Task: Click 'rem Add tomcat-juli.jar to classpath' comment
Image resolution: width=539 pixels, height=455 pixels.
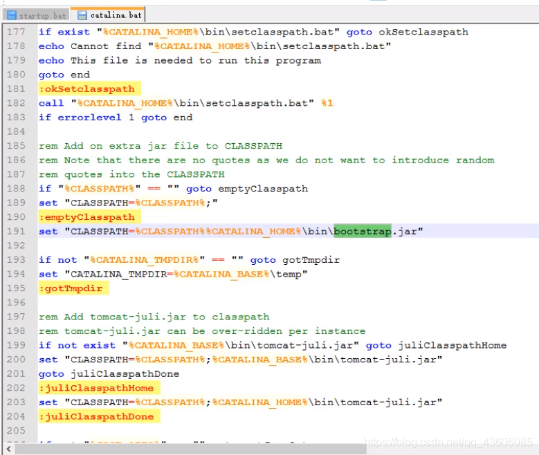Action: pyautogui.click(x=154, y=317)
